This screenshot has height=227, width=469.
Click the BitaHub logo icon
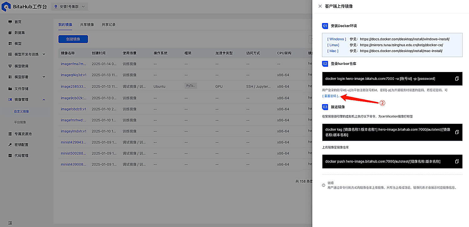[x=6, y=6]
